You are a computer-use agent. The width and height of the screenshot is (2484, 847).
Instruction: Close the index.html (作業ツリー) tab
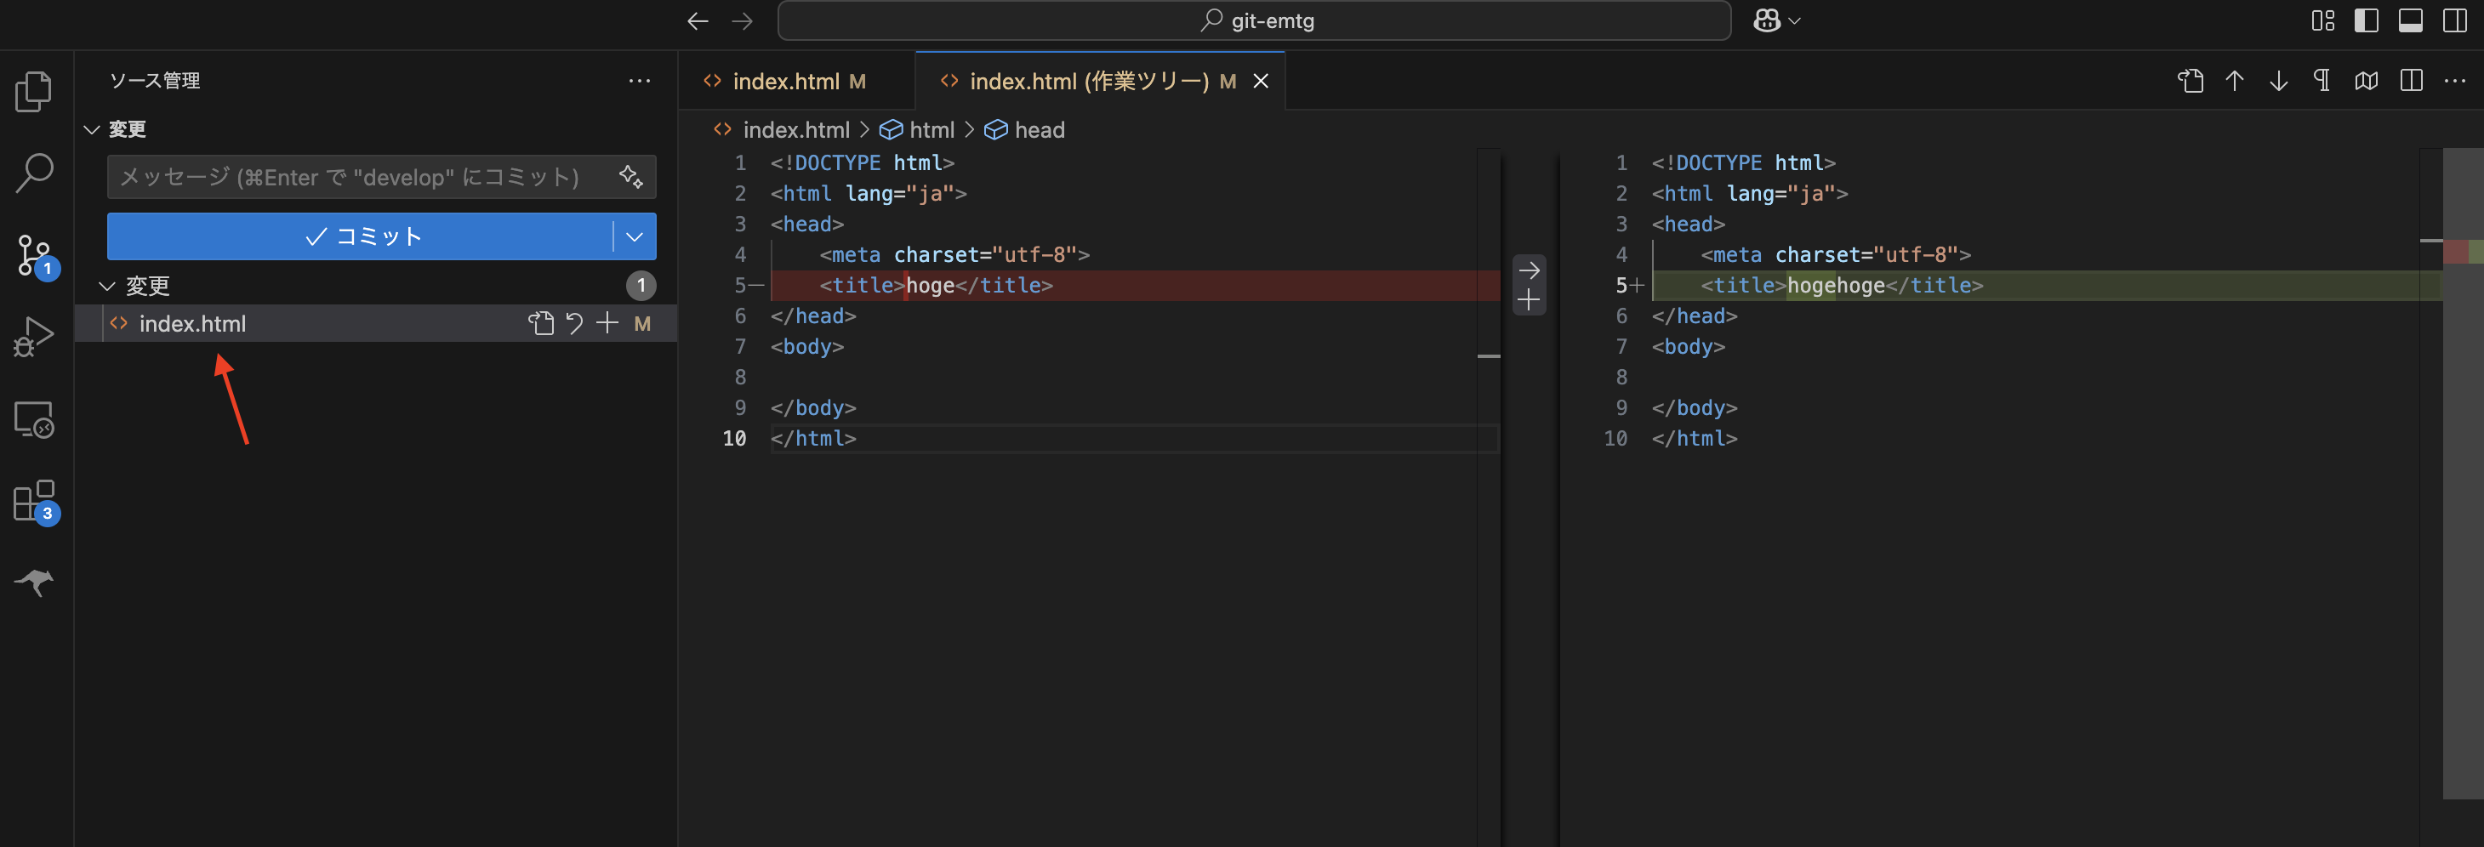click(1261, 81)
